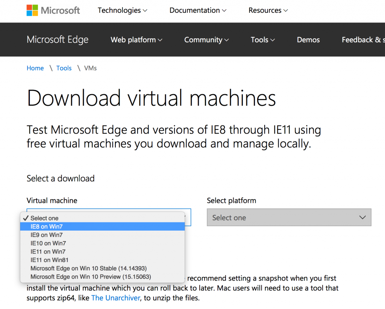
Task: Select IE11 on Win81 option
Action: point(102,260)
